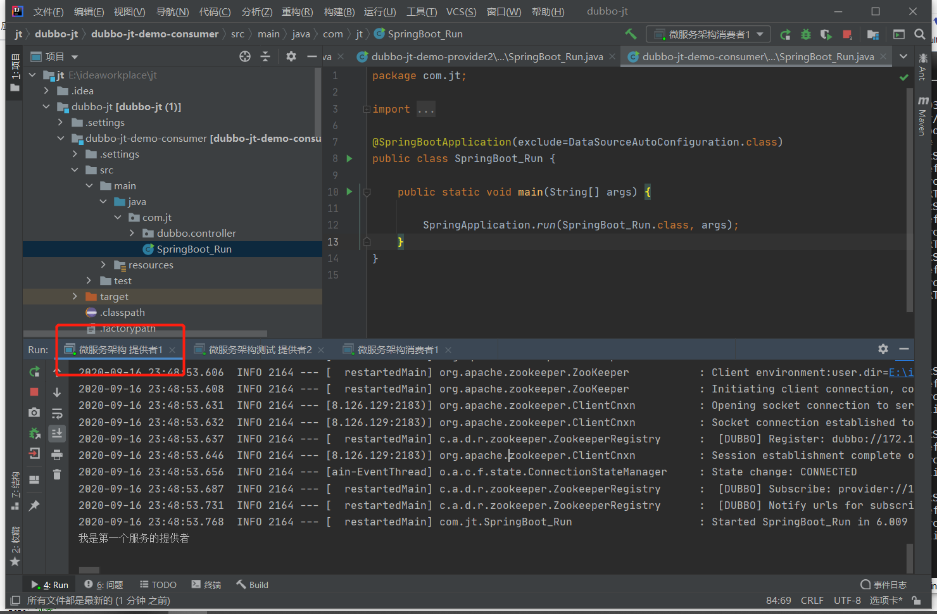Start debugging with the green bug icon
937x614 pixels.
pyautogui.click(x=805, y=35)
